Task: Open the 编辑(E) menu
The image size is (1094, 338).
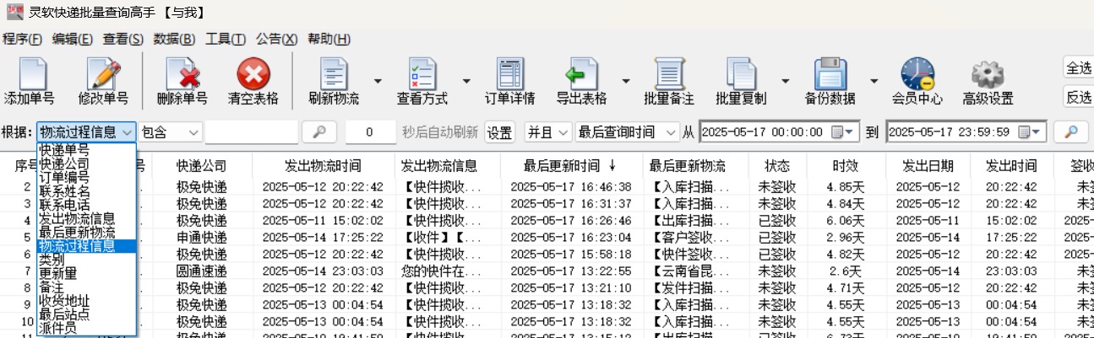Action: tap(73, 39)
